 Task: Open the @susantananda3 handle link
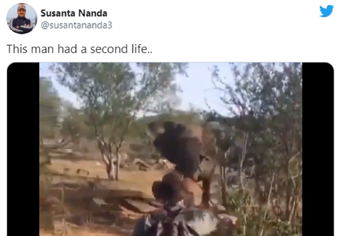76,25
